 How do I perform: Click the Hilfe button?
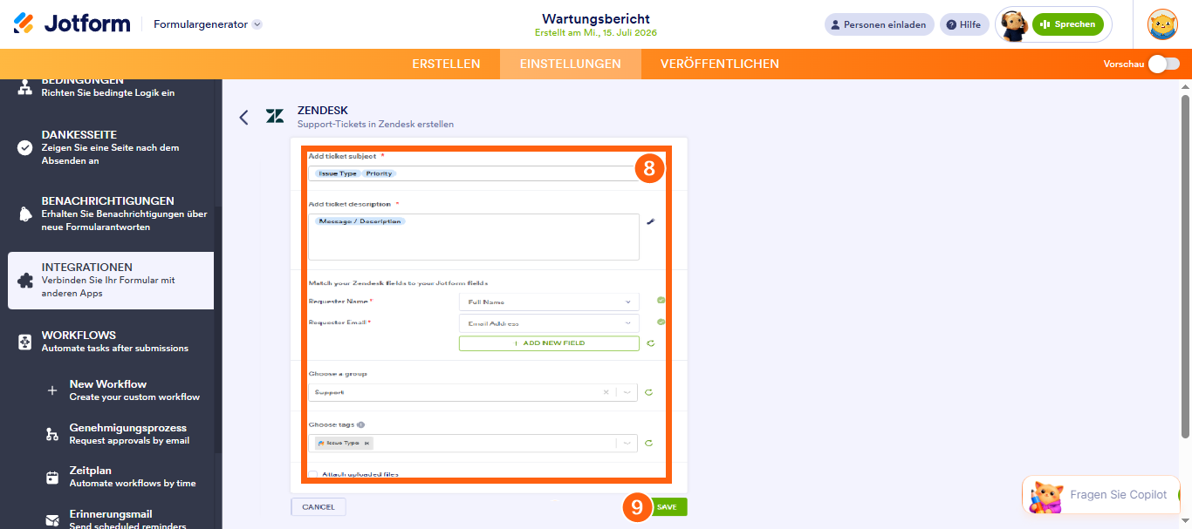(964, 24)
